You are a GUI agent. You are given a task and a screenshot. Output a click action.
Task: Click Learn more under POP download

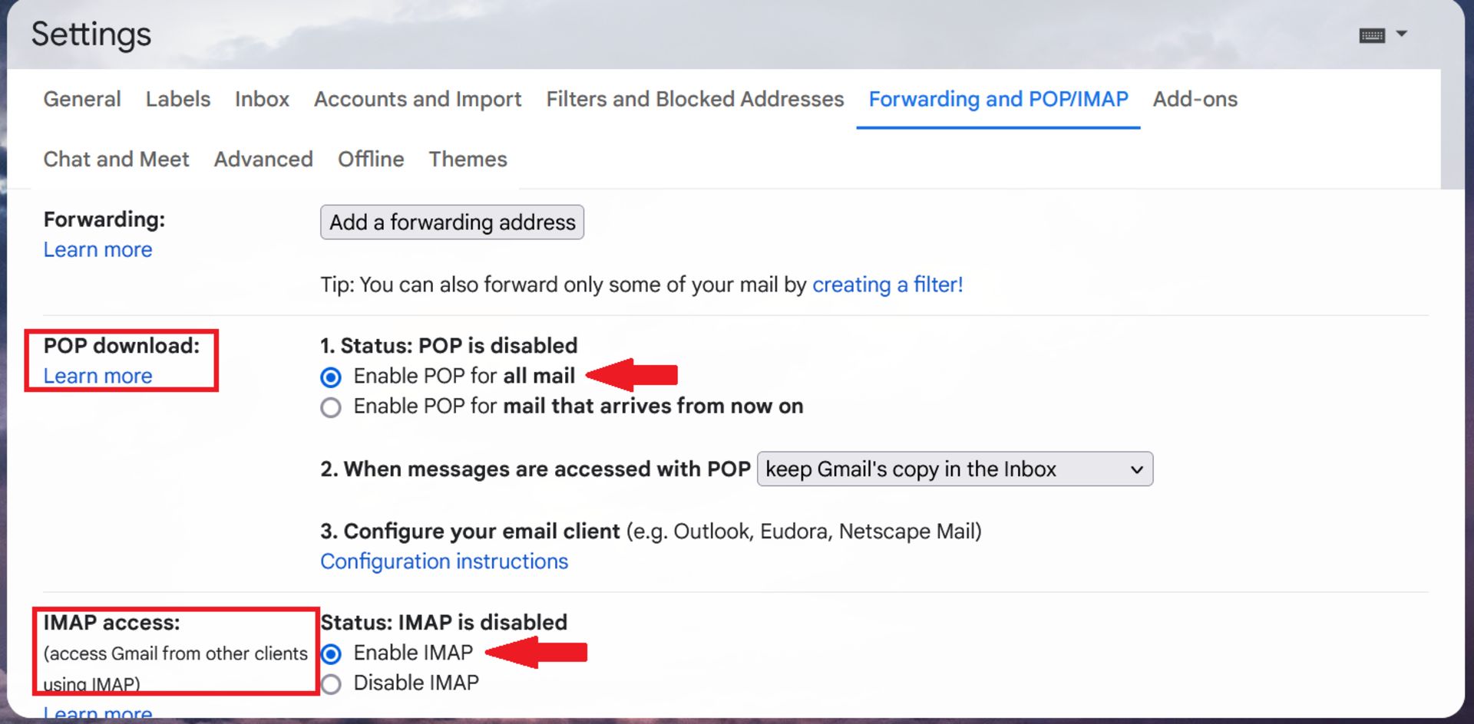point(97,376)
